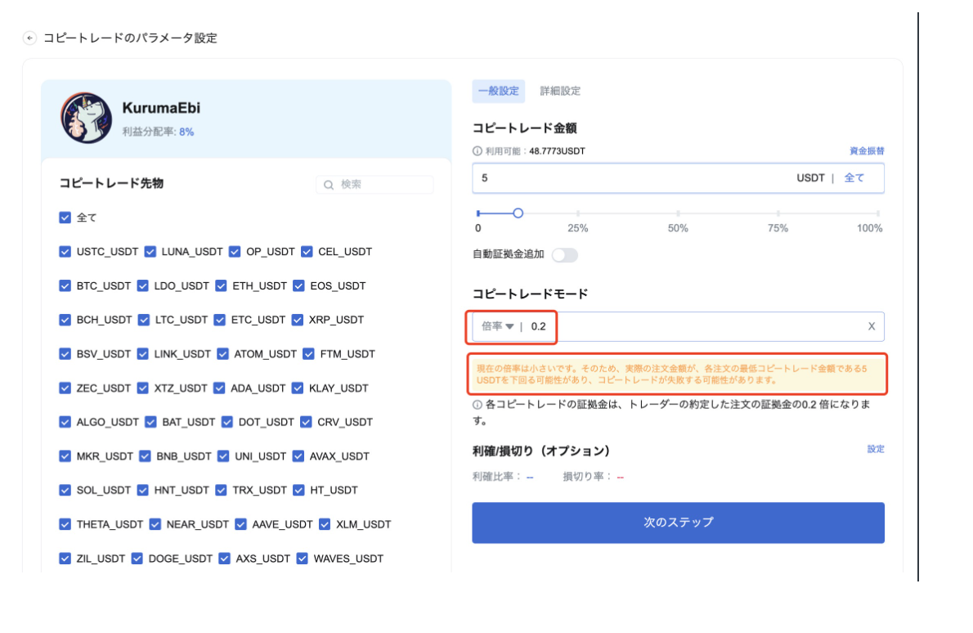Open the 設定 link for 利確/損切り
The height and width of the screenshot is (633, 973).
click(876, 449)
